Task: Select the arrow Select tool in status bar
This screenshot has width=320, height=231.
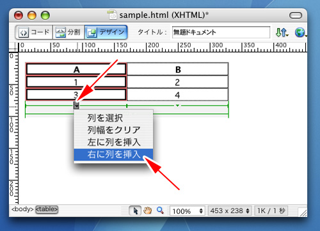Action: [135, 211]
